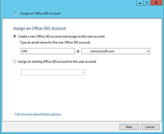Click the chevron on the existing account dropdown
Image resolution: width=164 pixels, height=134 pixels.
(83, 72)
